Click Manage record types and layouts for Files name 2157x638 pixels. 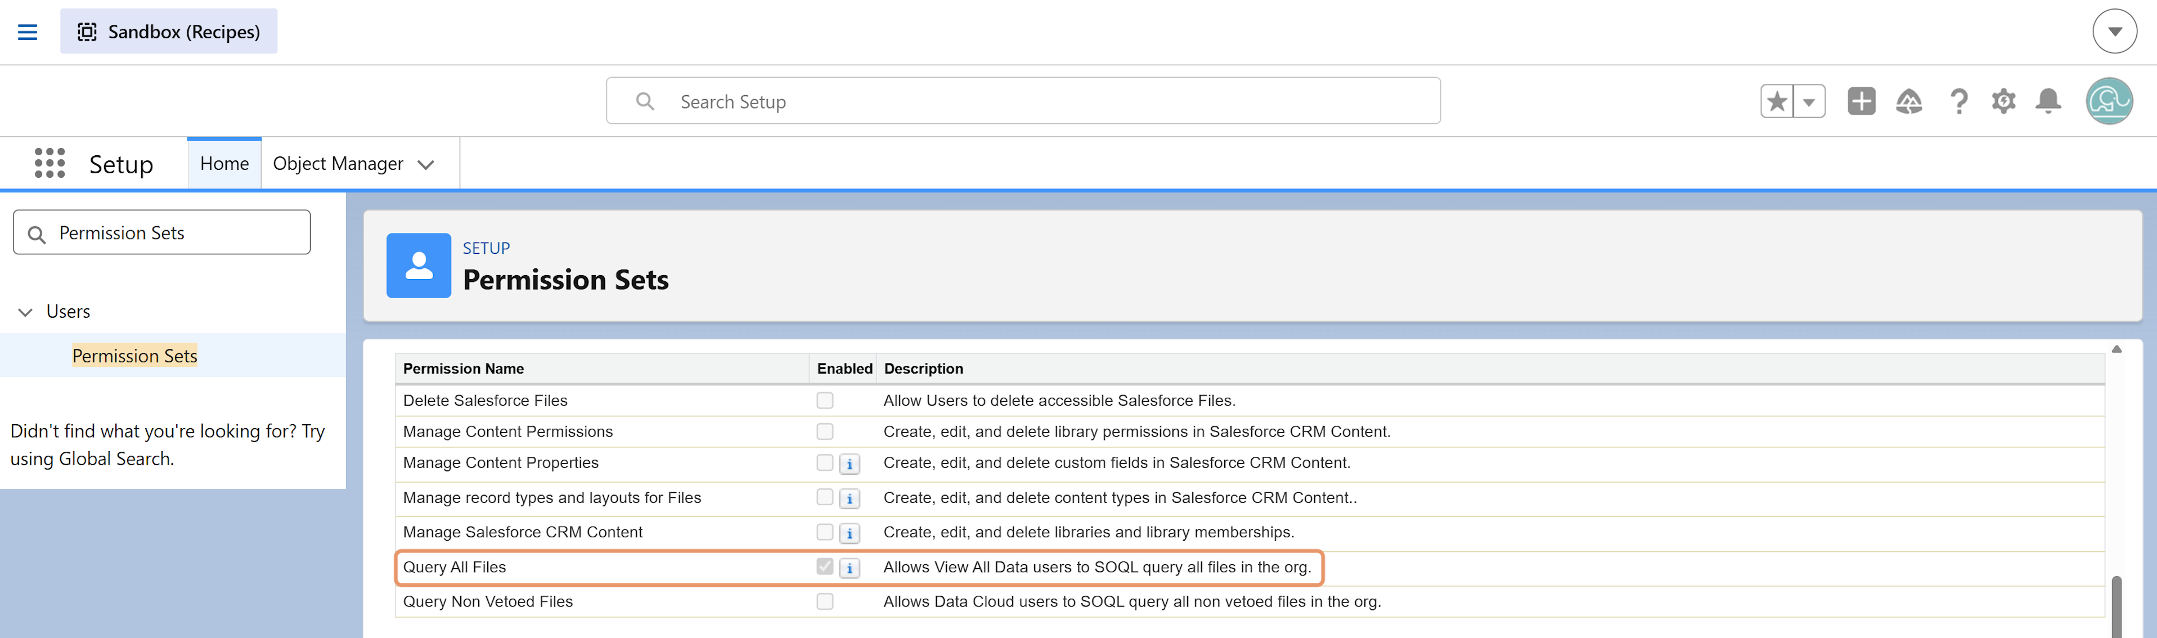(552, 498)
